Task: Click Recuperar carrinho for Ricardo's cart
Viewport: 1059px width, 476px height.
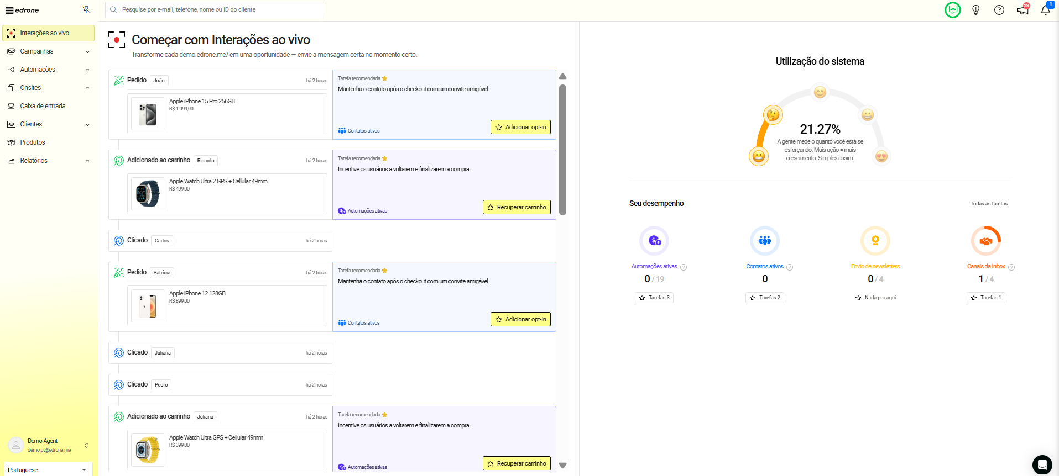Action: point(517,207)
